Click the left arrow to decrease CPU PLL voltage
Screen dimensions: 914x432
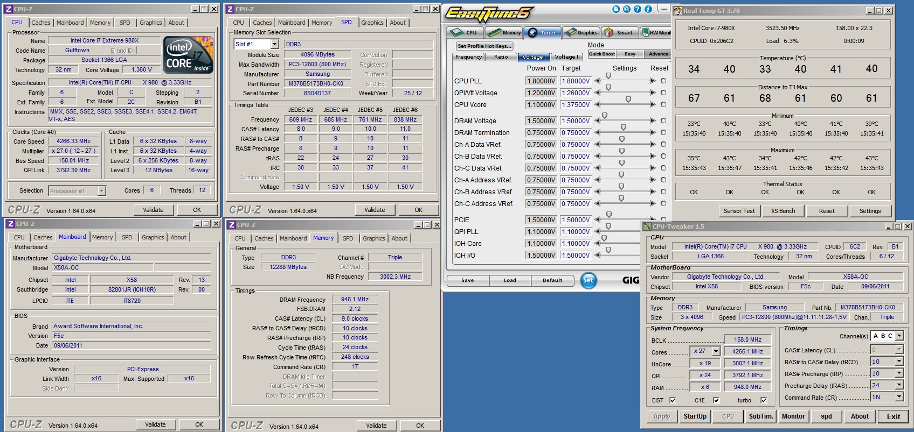[x=598, y=81]
